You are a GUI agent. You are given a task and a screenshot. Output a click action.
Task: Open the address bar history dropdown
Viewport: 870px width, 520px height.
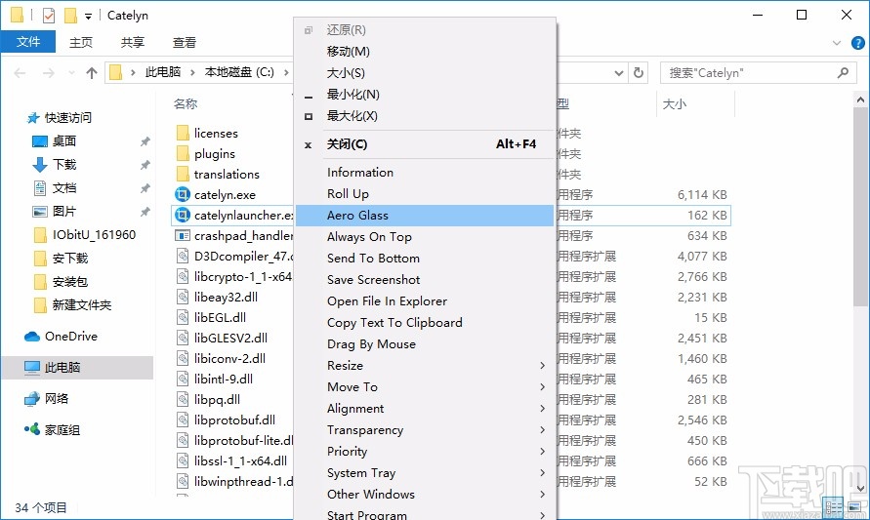(x=619, y=72)
